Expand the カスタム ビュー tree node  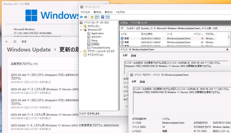click(81, 26)
